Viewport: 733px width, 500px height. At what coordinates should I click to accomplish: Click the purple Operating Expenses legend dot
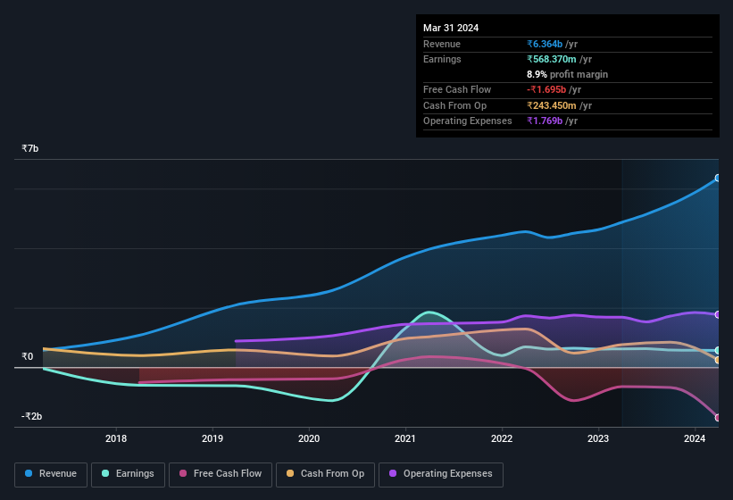tap(394, 474)
